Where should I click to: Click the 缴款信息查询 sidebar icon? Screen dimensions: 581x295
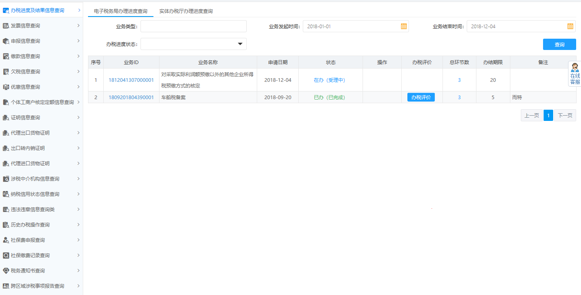coord(6,56)
